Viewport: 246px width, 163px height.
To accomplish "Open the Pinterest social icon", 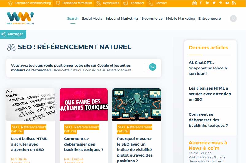I will pyautogui.click(x=221, y=3).
